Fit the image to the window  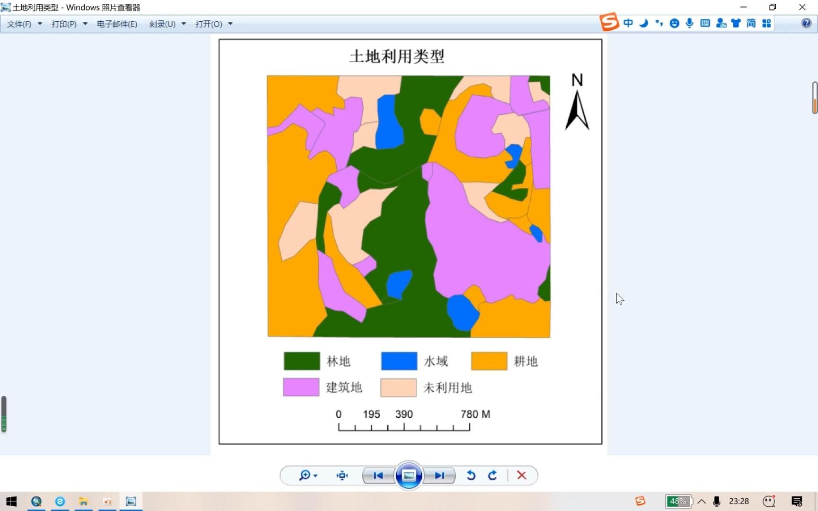point(342,476)
